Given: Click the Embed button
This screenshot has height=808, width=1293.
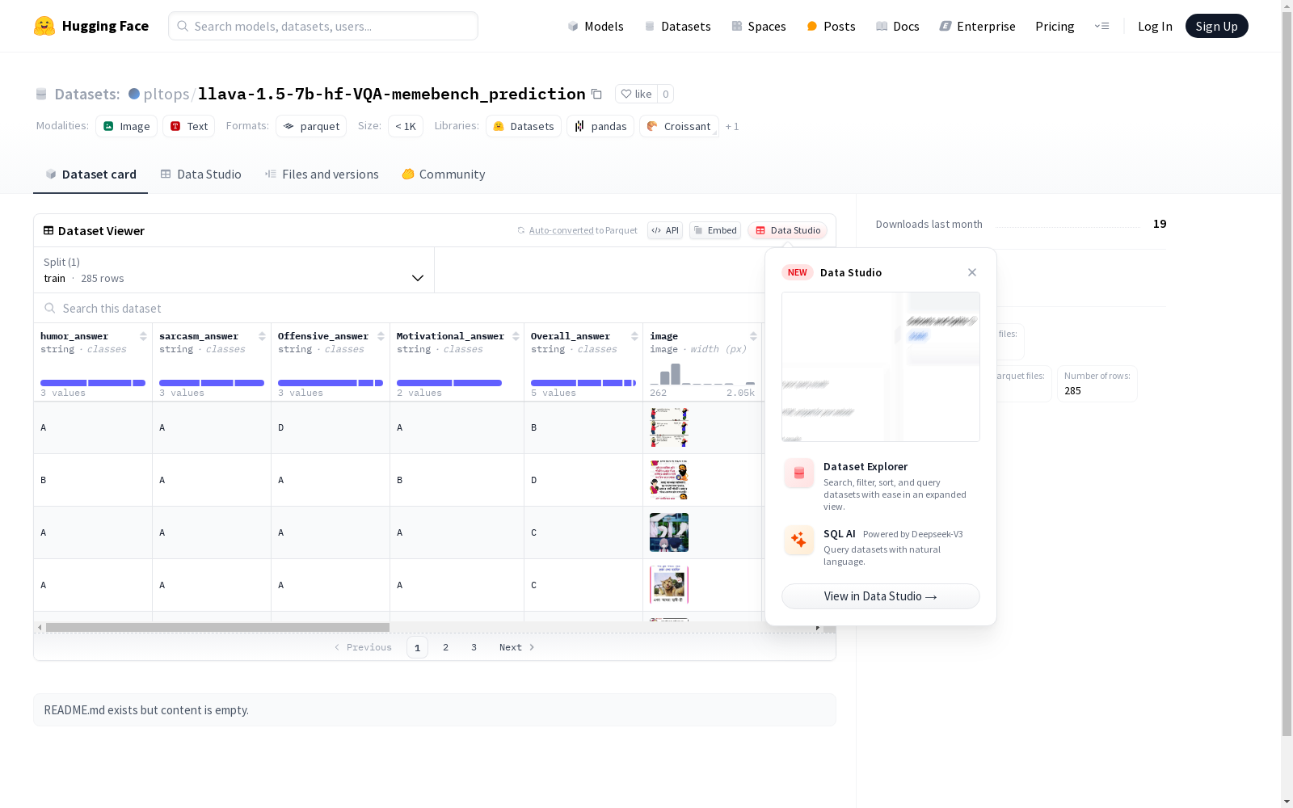Looking at the screenshot, I should [715, 230].
